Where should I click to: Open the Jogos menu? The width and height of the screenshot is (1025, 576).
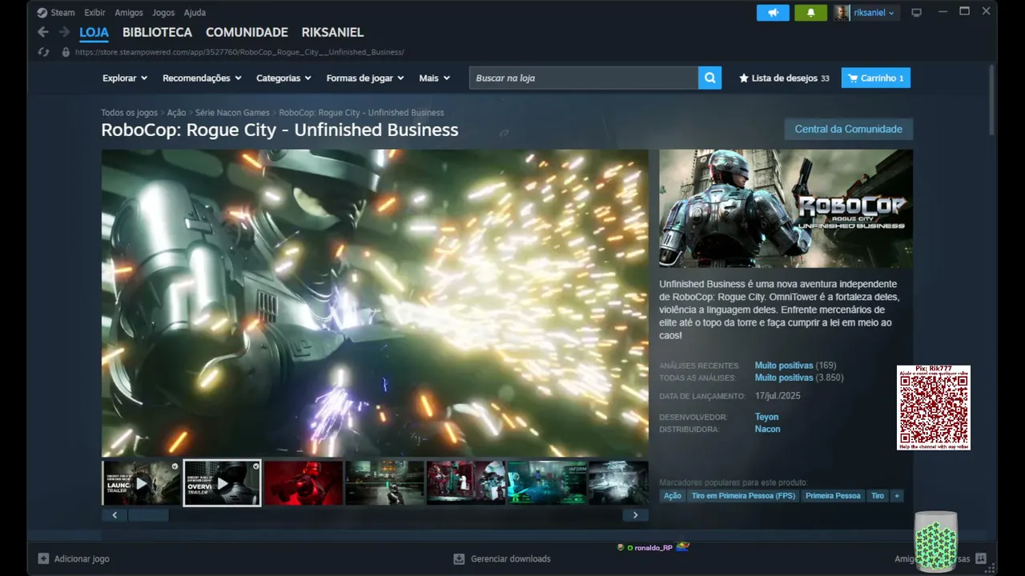tap(163, 13)
